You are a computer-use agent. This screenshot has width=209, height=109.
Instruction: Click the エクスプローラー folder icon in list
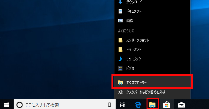coord(120,82)
